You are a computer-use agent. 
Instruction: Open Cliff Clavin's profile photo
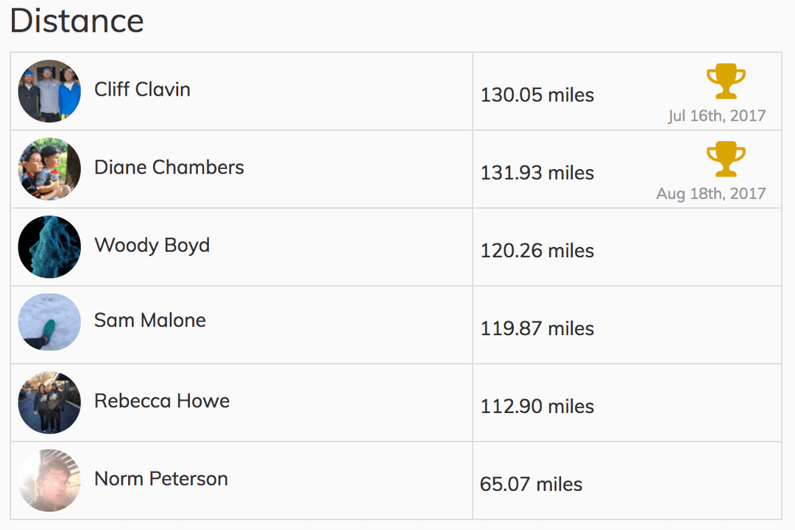pyautogui.click(x=49, y=91)
